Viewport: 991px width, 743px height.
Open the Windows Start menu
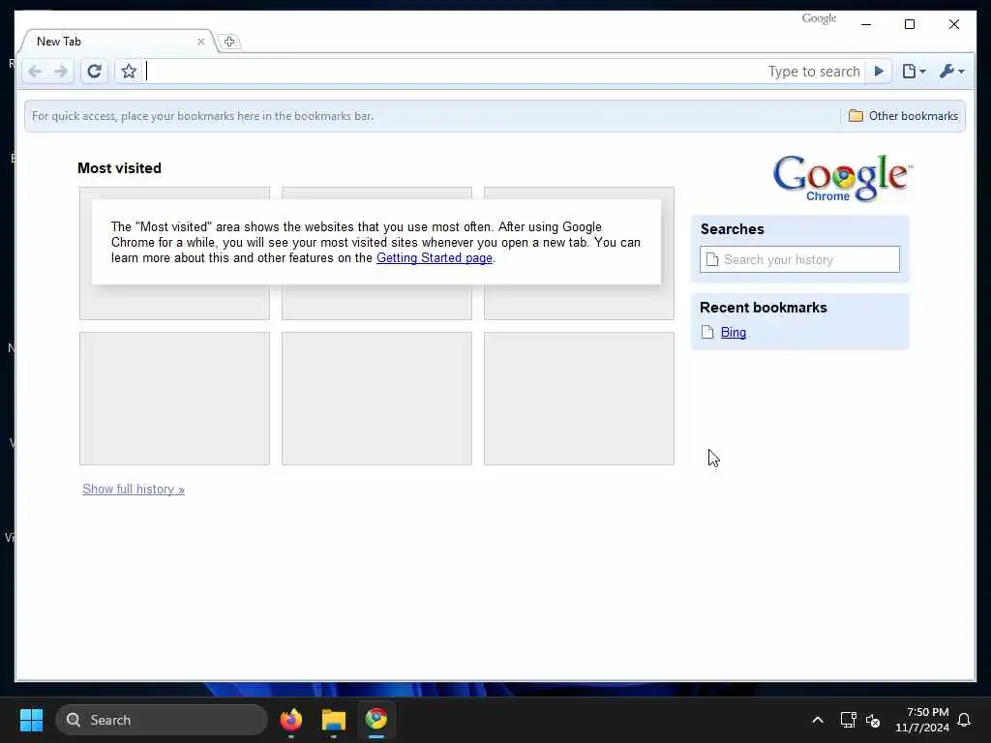click(x=31, y=720)
